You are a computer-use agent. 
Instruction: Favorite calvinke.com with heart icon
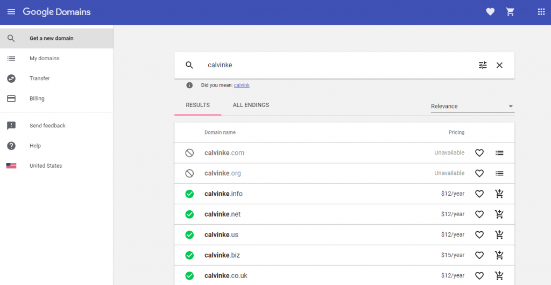click(479, 153)
